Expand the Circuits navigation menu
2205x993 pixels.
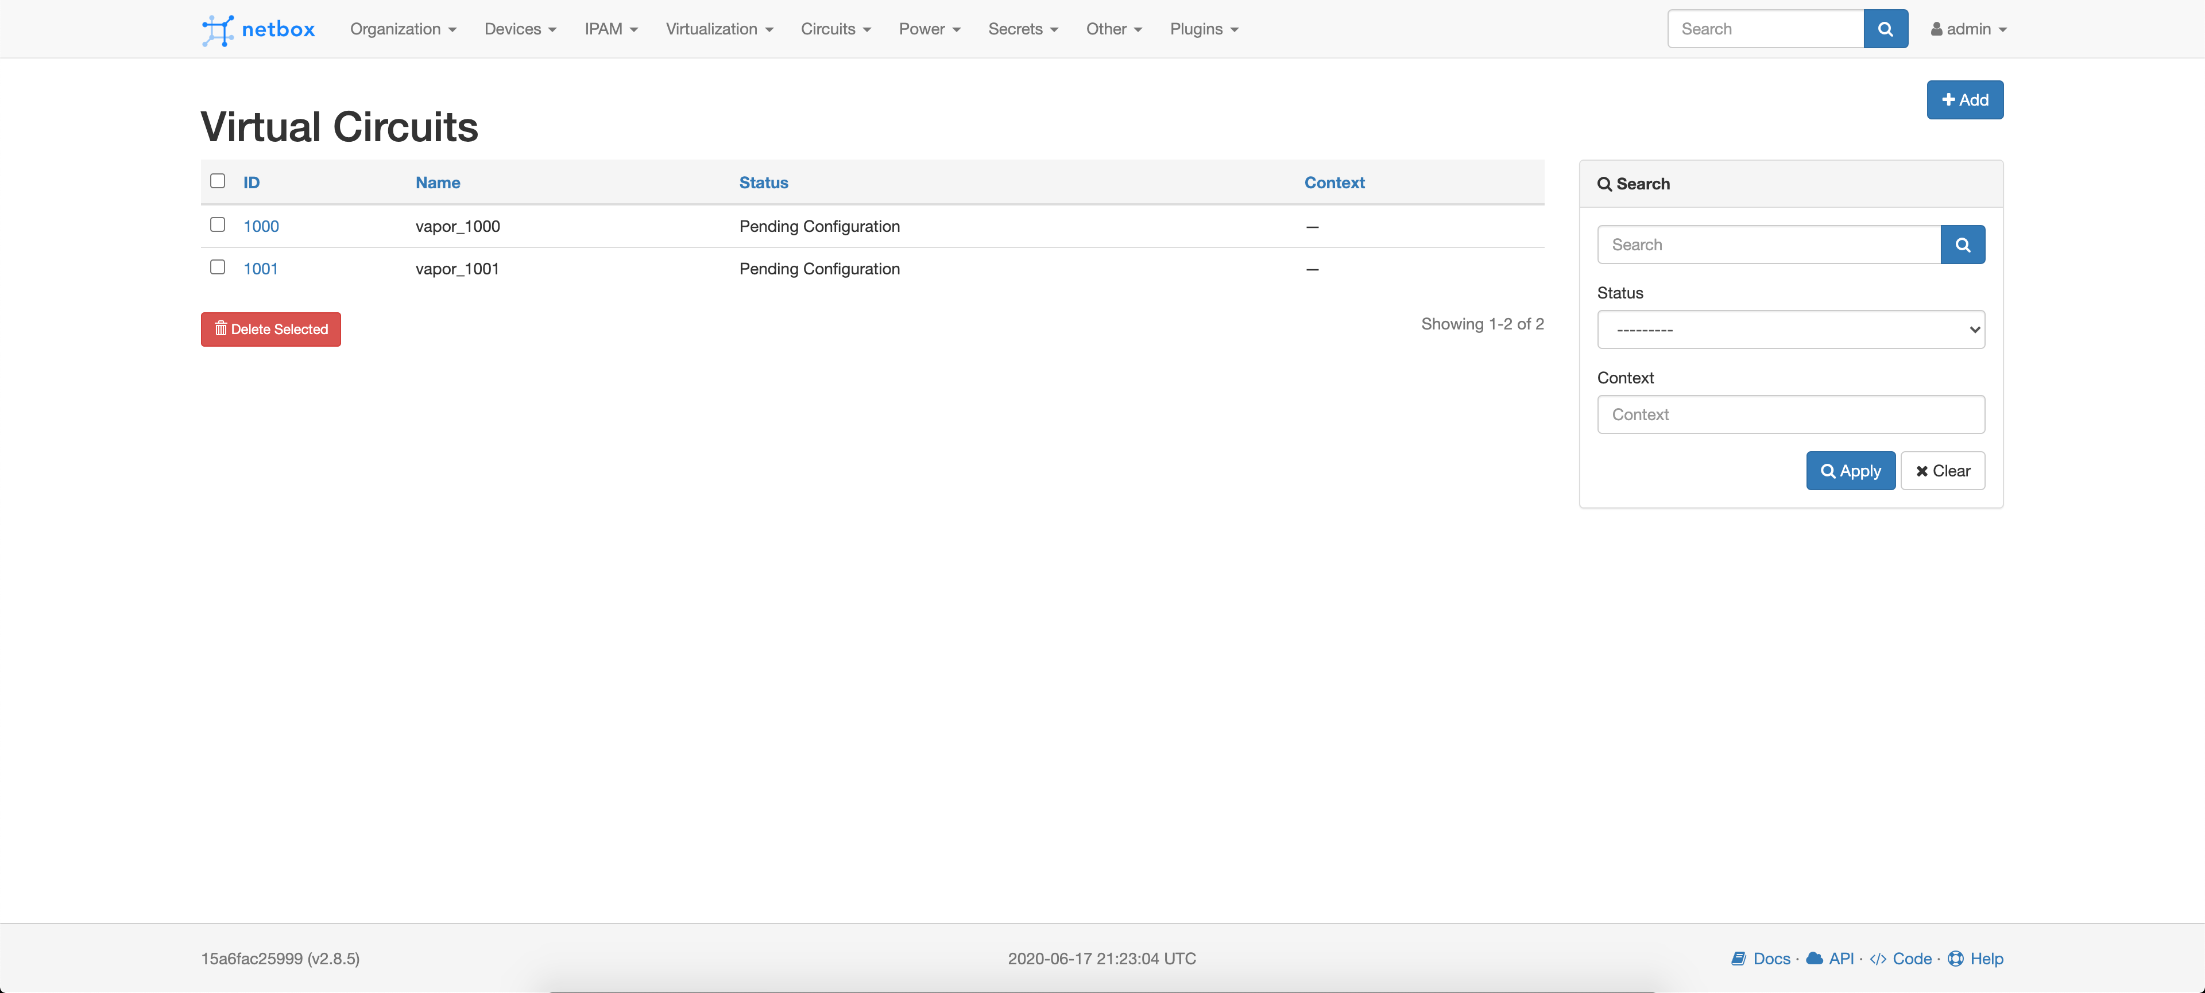[x=835, y=29]
